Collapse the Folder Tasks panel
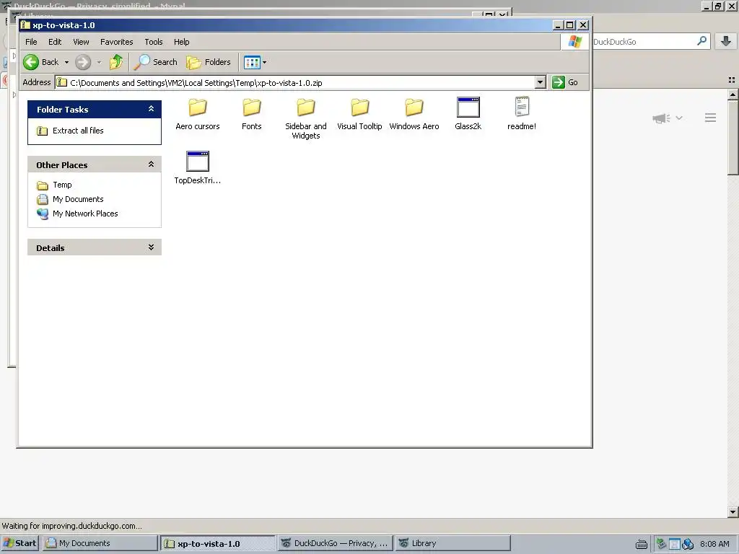 pos(151,109)
